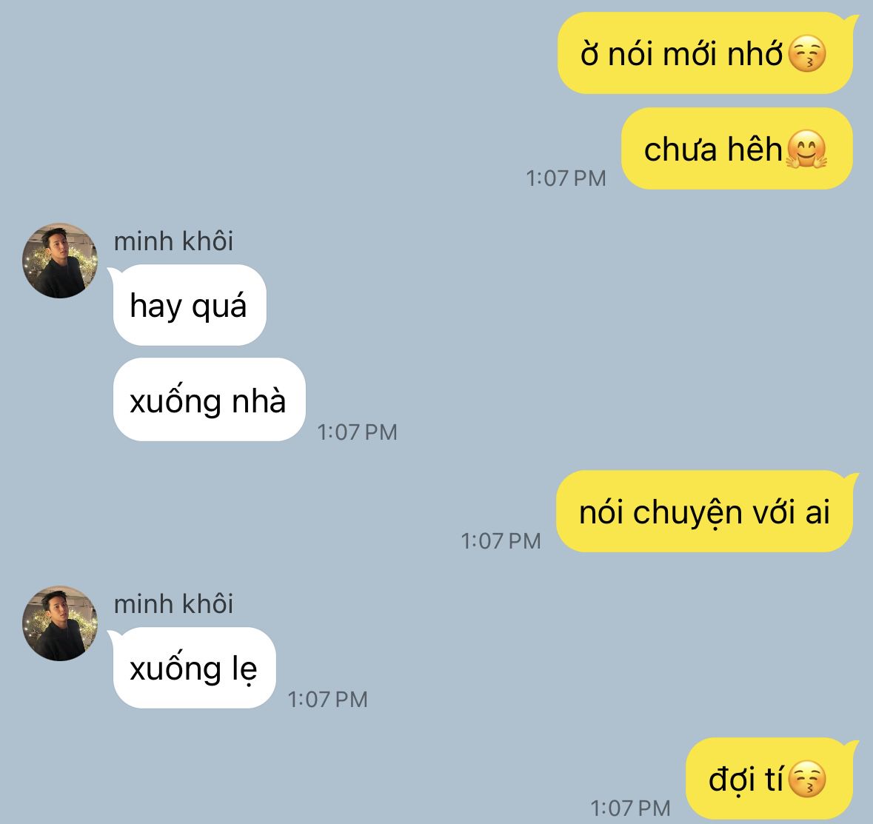Open minh khôi's avatar beside "xuống lẹ"
This screenshot has width=873, height=824.
coord(59,623)
